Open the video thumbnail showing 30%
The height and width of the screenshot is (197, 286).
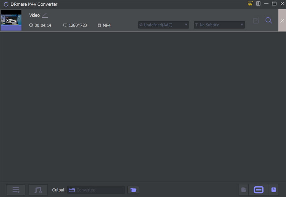click(x=11, y=20)
